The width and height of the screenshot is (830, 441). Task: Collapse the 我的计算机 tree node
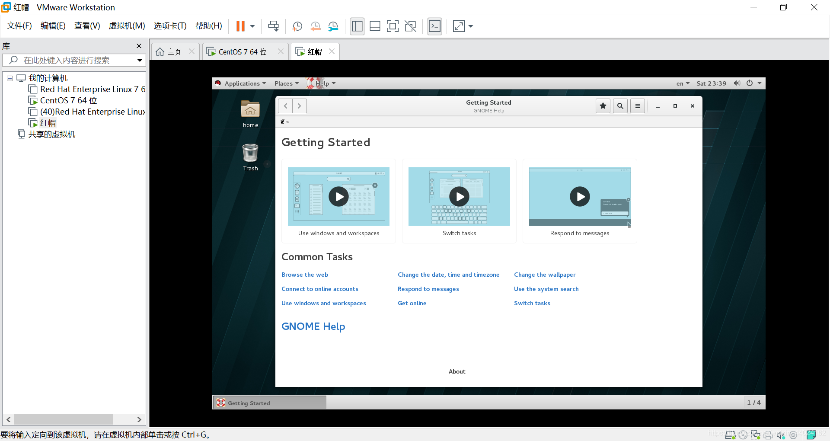(x=10, y=79)
